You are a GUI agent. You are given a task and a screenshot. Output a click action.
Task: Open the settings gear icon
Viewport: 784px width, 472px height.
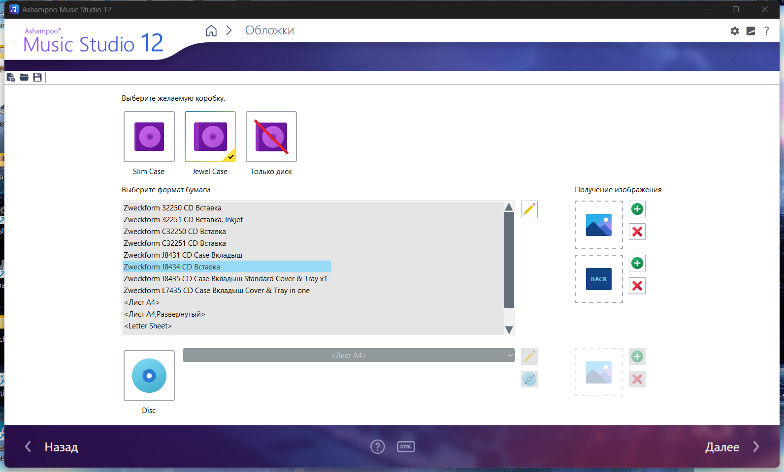735,31
